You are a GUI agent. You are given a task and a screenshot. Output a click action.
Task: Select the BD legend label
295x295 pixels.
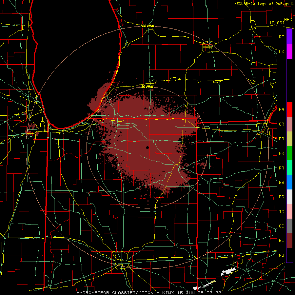pos(281,139)
